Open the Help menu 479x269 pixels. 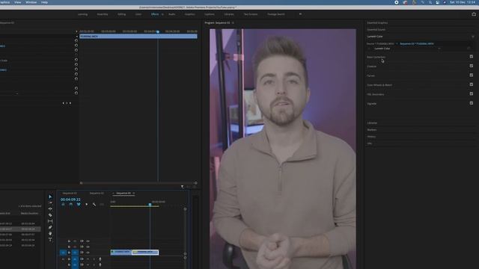[44, 2]
